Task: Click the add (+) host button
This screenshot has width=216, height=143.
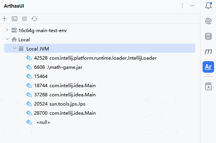Action: coord(5,19)
